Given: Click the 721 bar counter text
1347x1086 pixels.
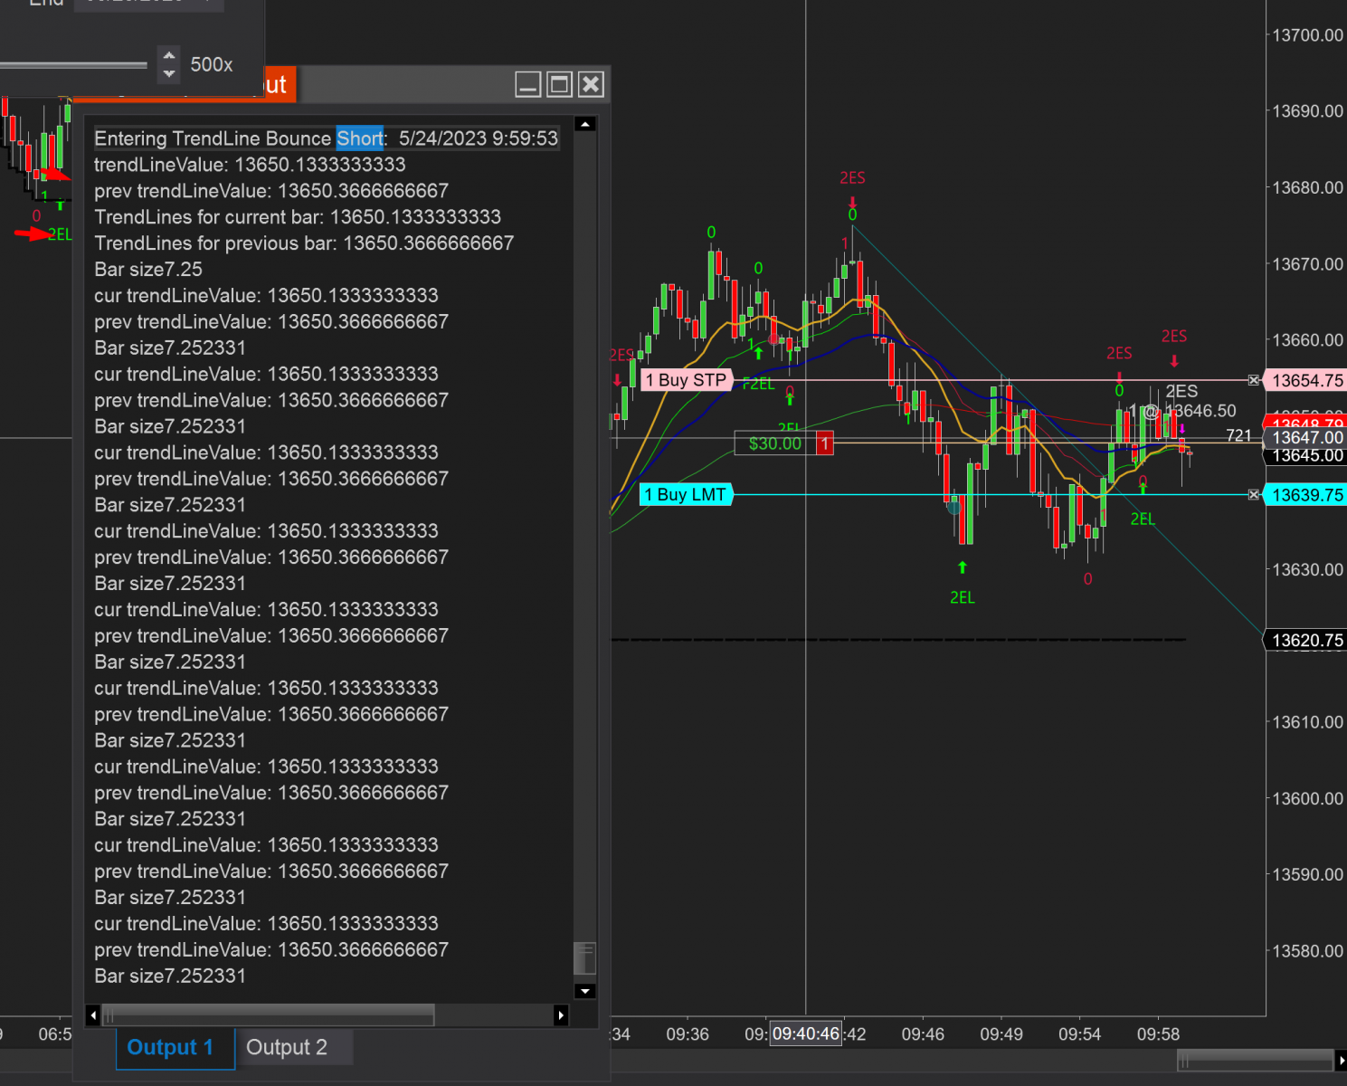Looking at the screenshot, I should point(1238,435).
